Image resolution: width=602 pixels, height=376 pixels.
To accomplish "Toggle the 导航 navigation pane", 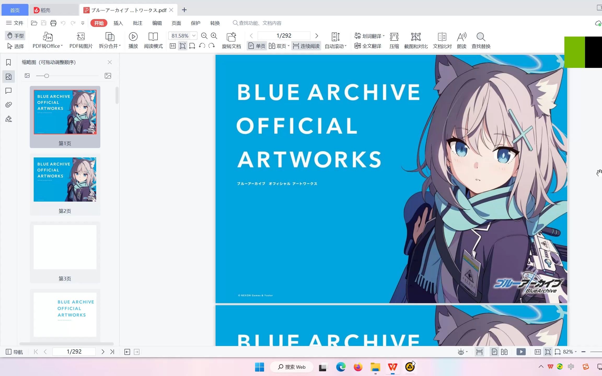I will (14, 352).
